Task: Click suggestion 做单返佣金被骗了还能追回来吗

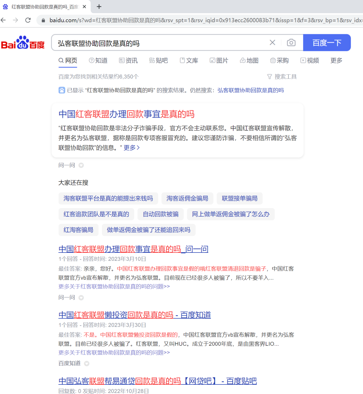Action: pos(149,230)
